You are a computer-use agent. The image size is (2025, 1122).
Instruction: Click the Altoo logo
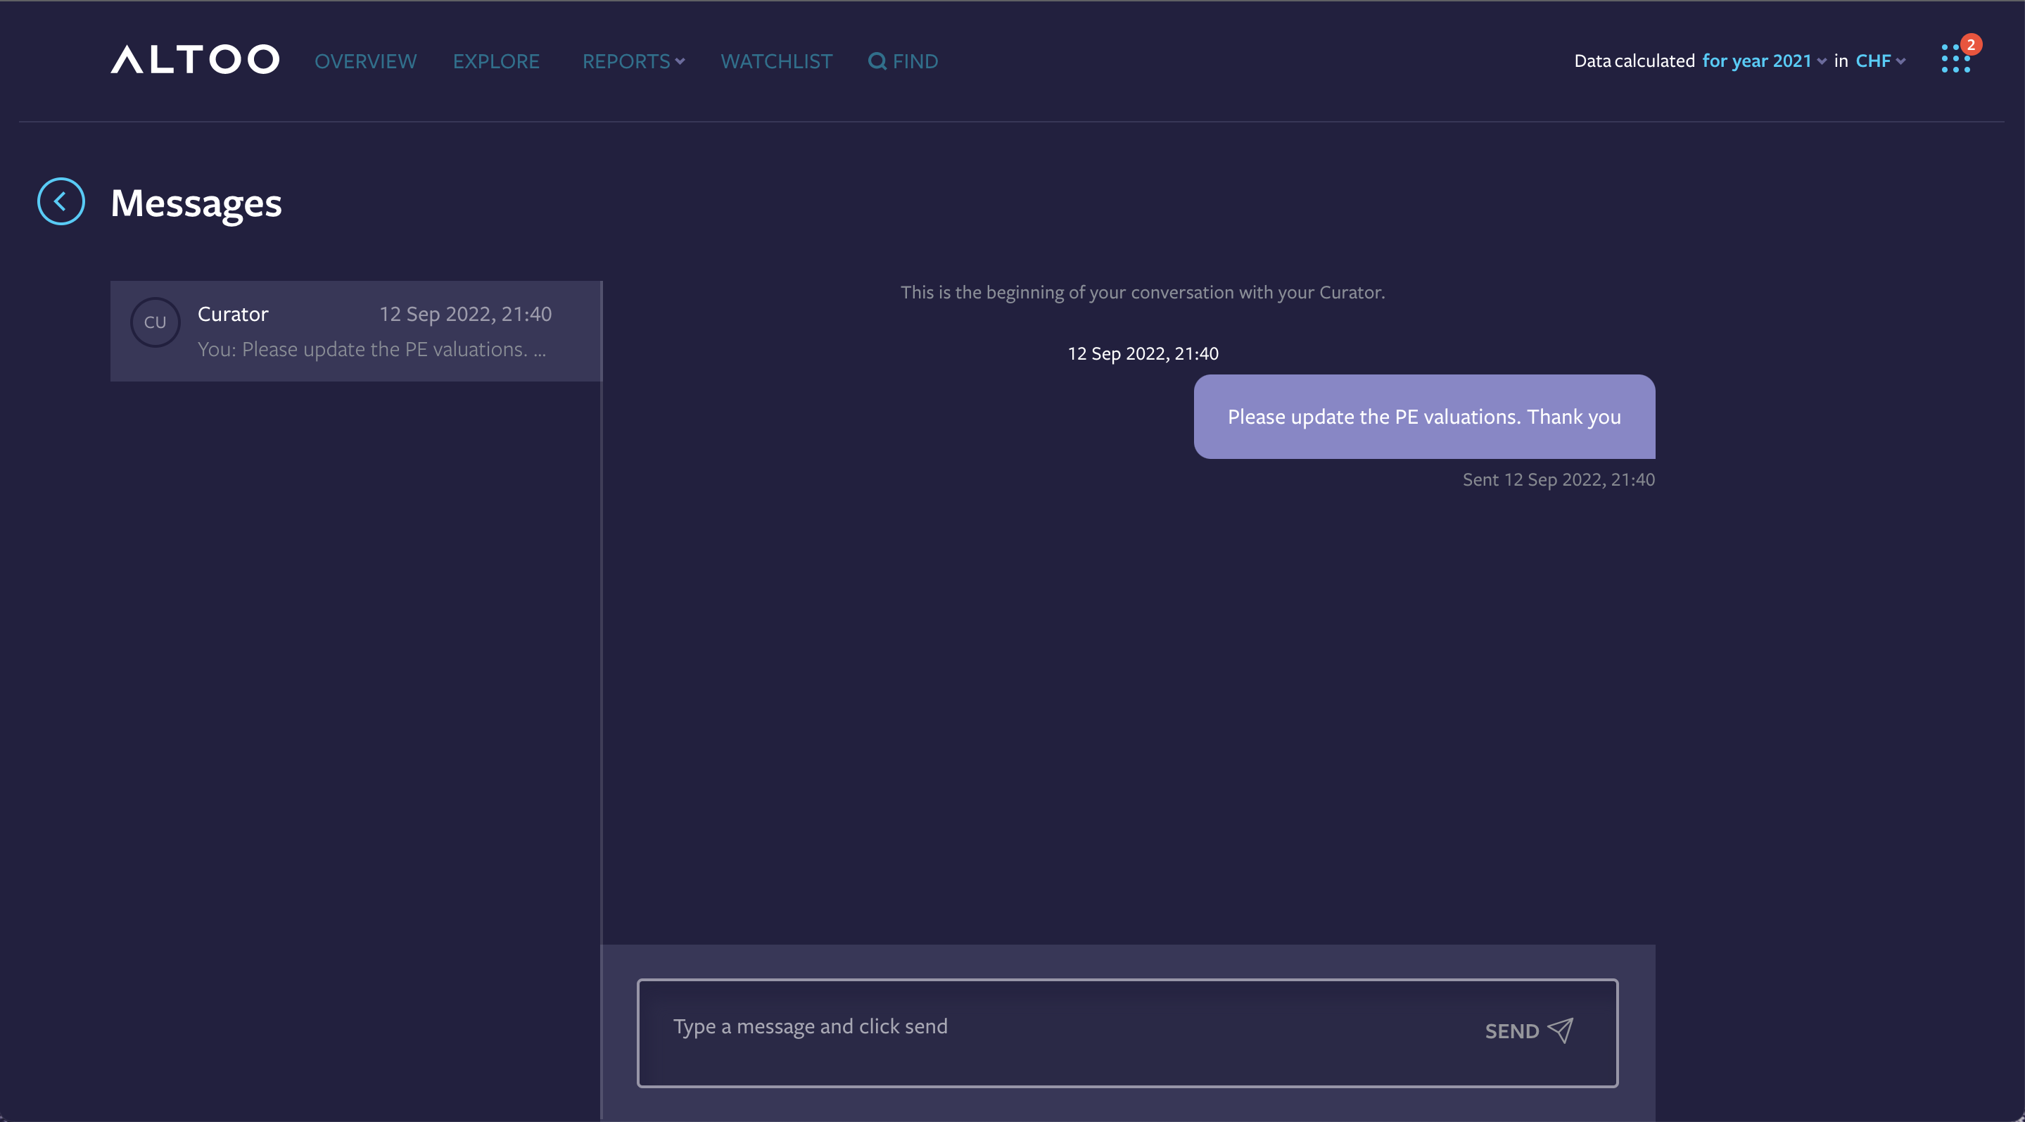pos(195,60)
